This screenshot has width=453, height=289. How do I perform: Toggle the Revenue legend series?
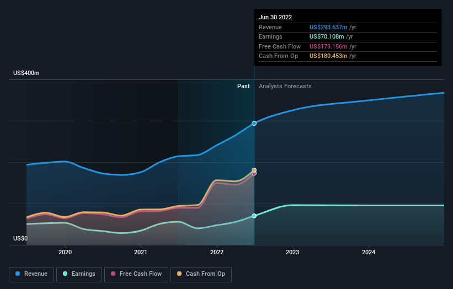(x=31, y=274)
